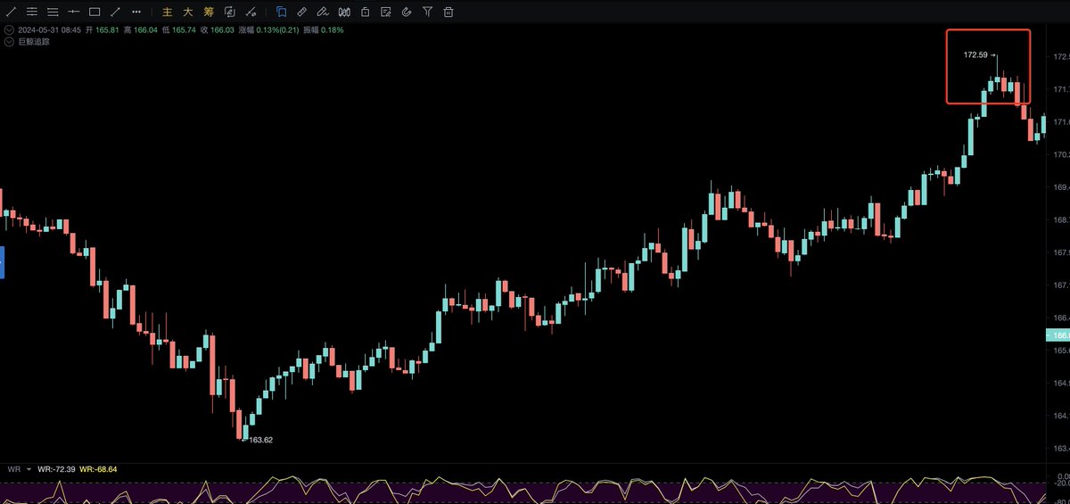Click the 2024-05-31 08:45 timestamp
The image size is (1070, 504).
pyautogui.click(x=49, y=29)
